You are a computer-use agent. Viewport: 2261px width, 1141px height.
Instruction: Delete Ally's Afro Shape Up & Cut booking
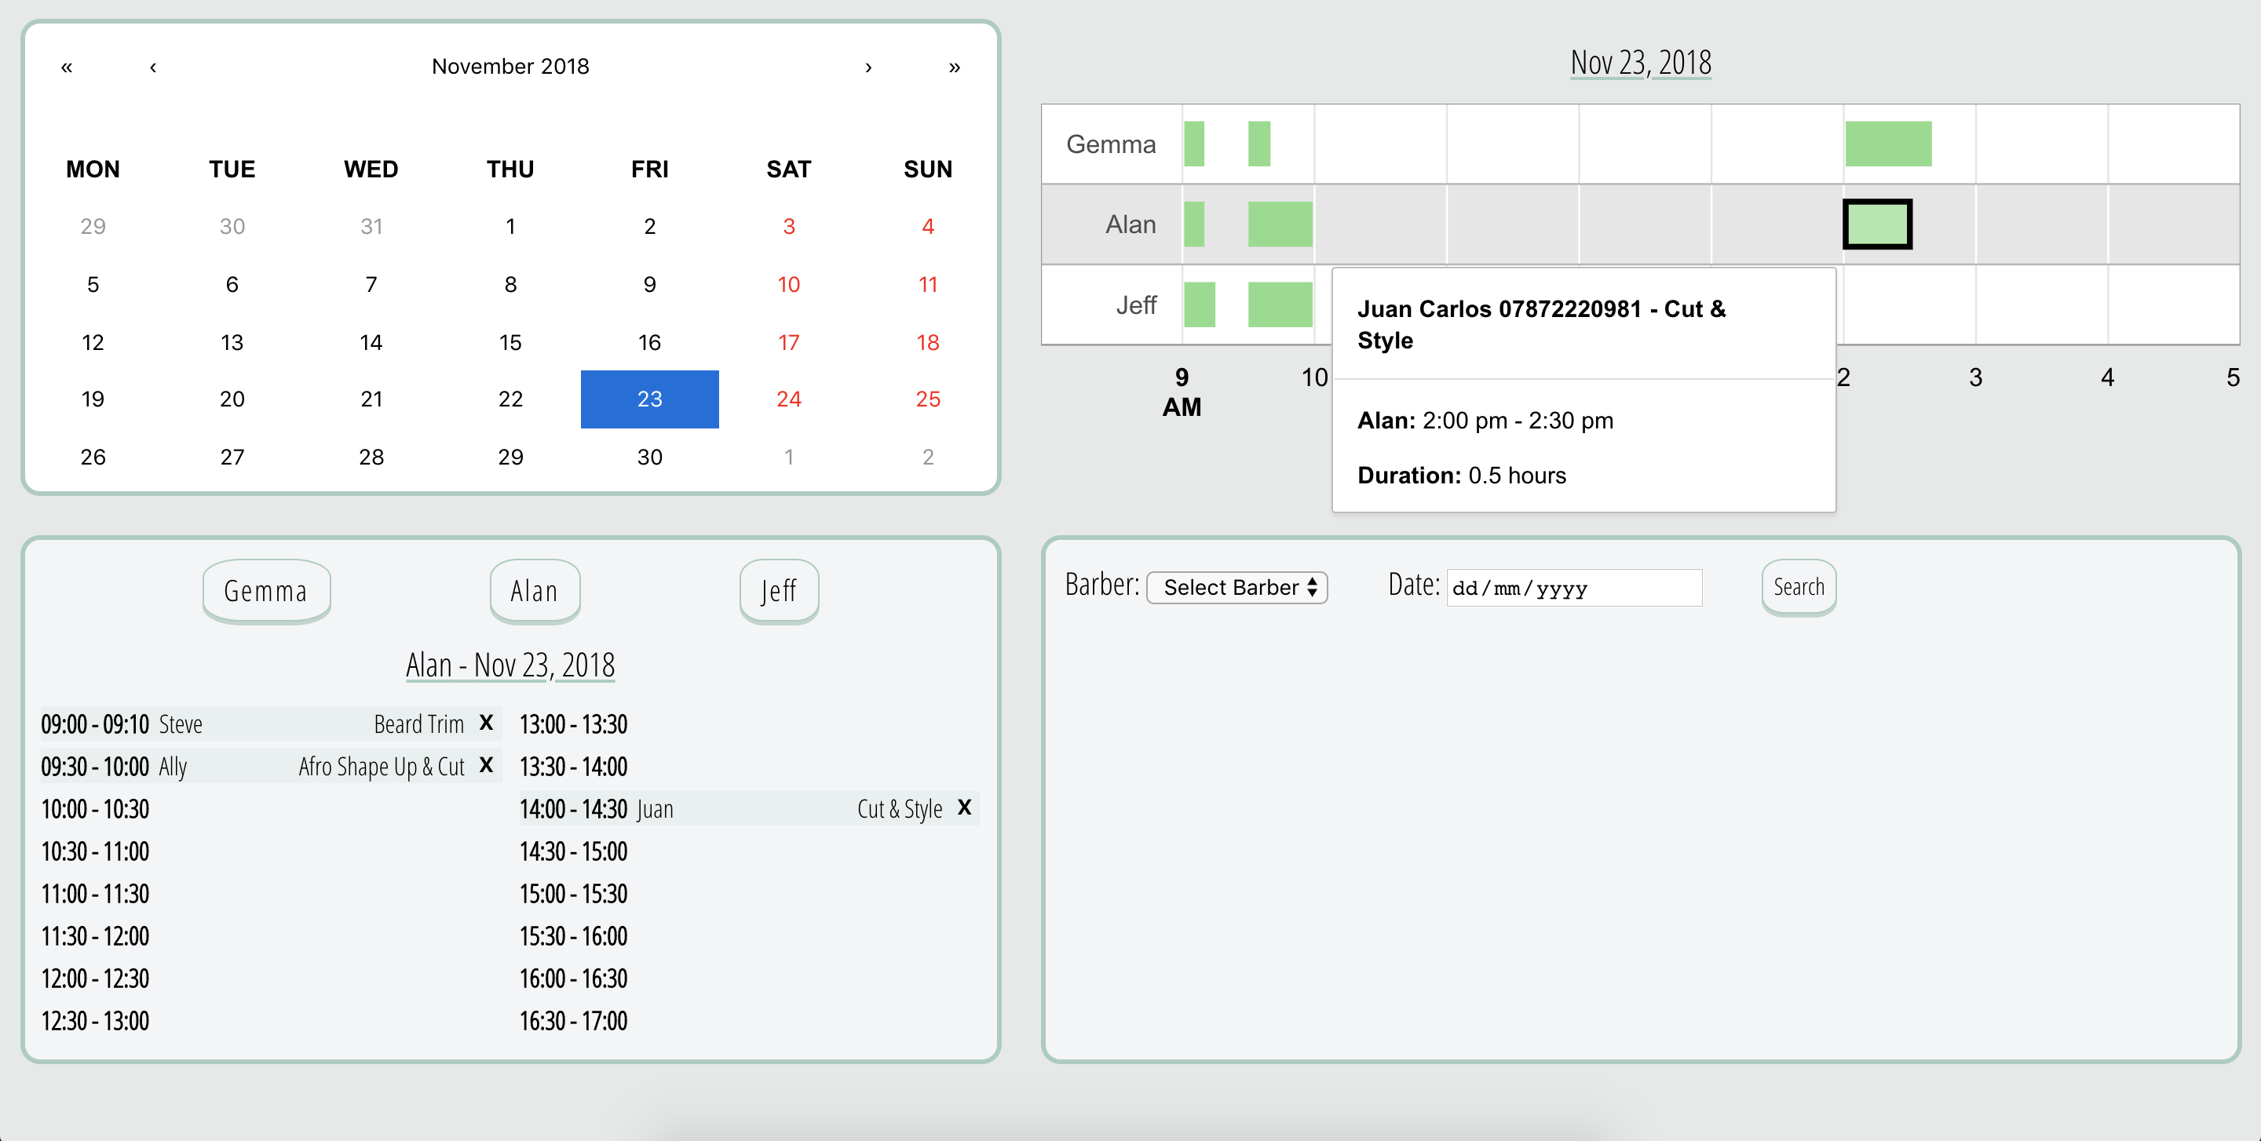click(x=486, y=765)
